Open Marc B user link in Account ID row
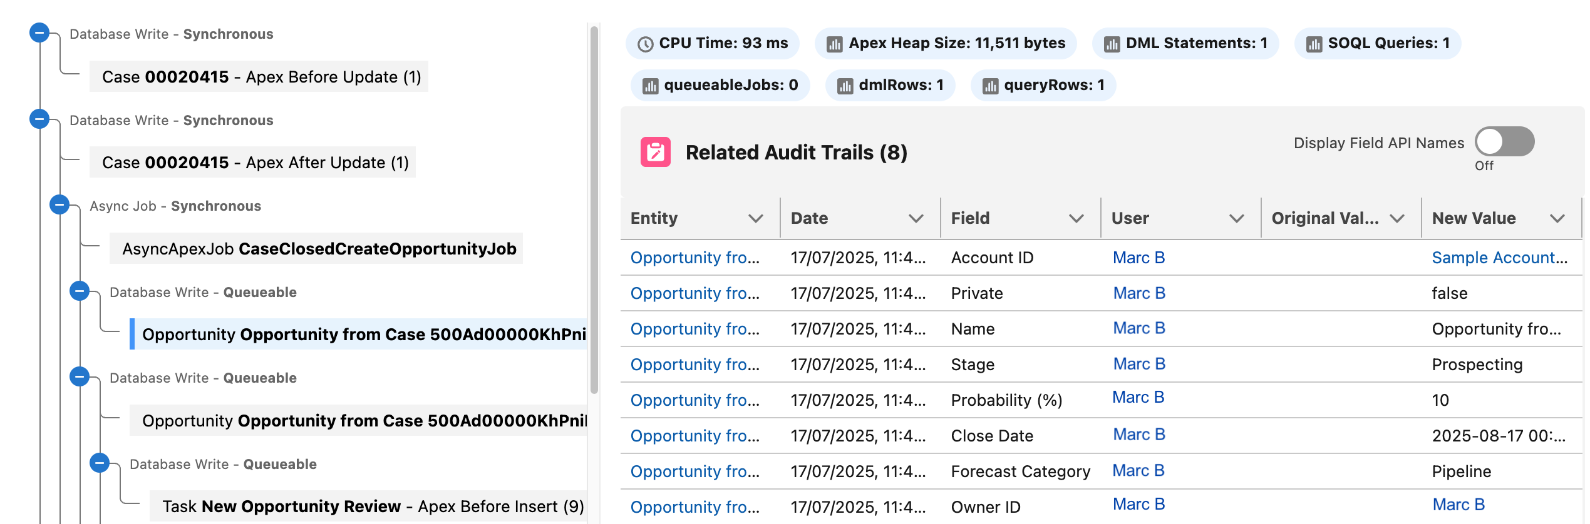Screen dimensions: 1590x524 [x=1138, y=258]
